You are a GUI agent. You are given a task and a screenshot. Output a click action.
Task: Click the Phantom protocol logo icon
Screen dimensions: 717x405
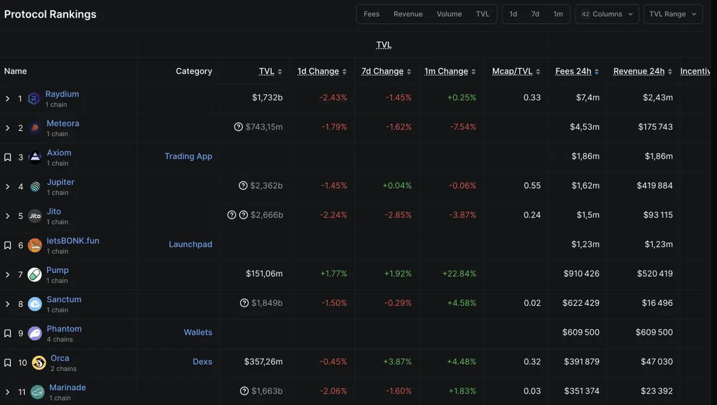click(35, 333)
